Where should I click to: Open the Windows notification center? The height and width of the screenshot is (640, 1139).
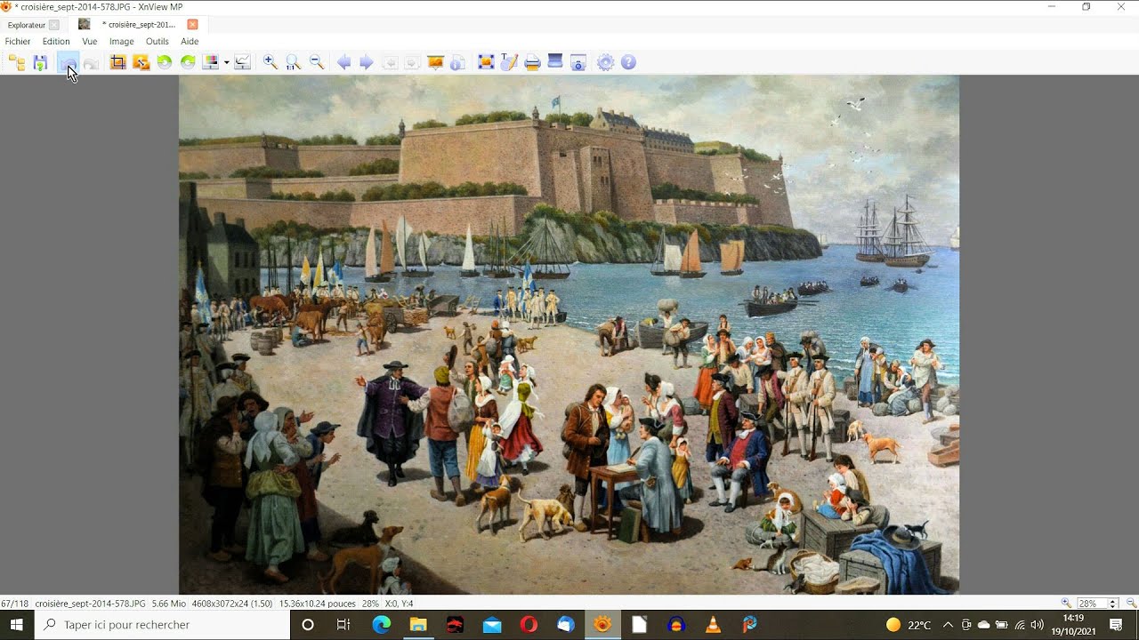click(x=1117, y=625)
